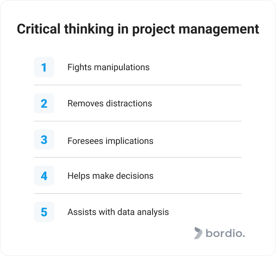
Task: Click the divider line below item 1
Action: (138, 85)
